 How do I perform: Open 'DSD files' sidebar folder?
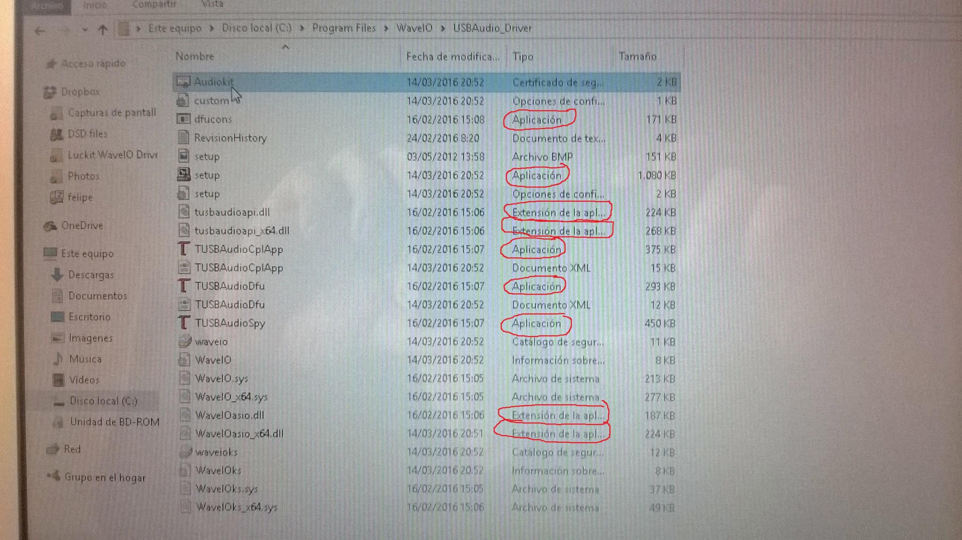click(87, 134)
